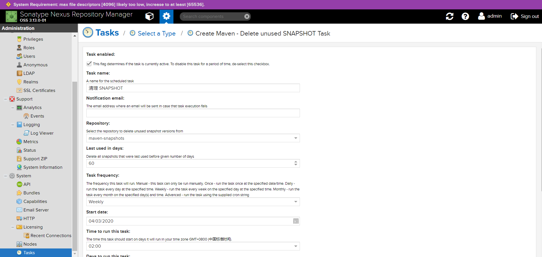542x257 pixels.
Task: Click the Nexus Repository Manager logo
Action: [11, 17]
